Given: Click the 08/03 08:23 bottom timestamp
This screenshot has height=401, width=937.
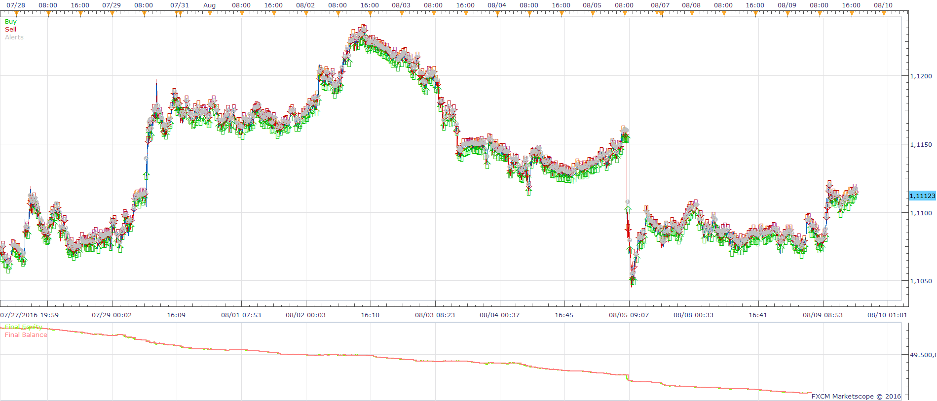Looking at the screenshot, I should coord(435,315).
